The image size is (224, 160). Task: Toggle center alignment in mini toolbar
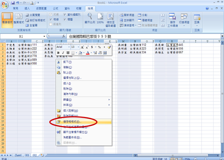pyautogui.click(x=68, y=53)
